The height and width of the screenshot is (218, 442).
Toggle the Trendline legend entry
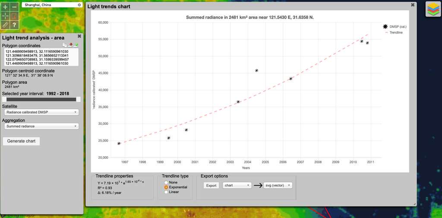click(394, 33)
